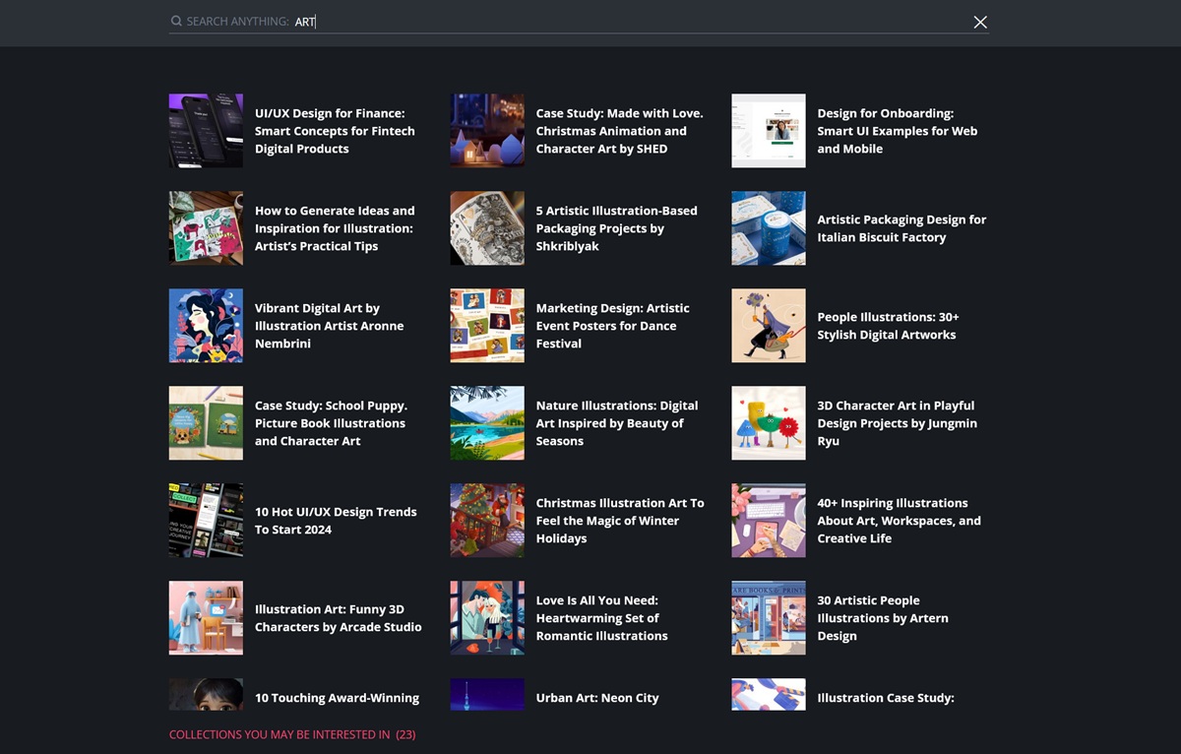Open Case Study: School Puppy article
This screenshot has height=754, width=1181.
click(331, 423)
